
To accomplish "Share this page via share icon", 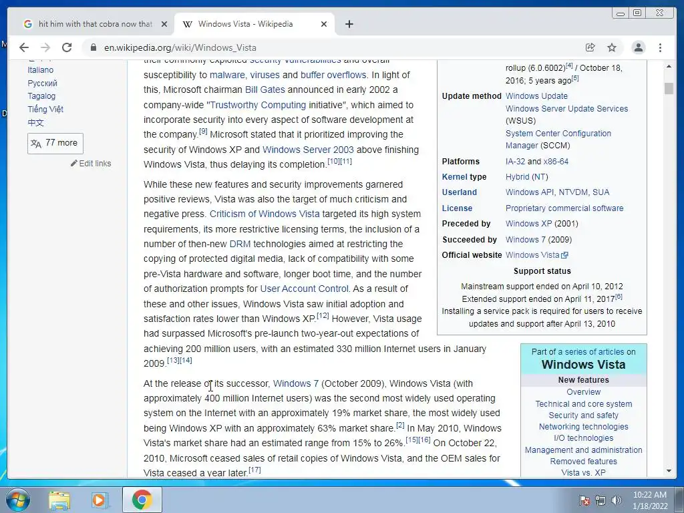I will click(x=590, y=47).
